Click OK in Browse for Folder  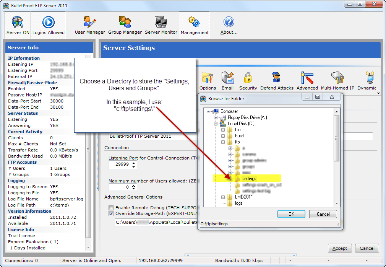(291, 214)
